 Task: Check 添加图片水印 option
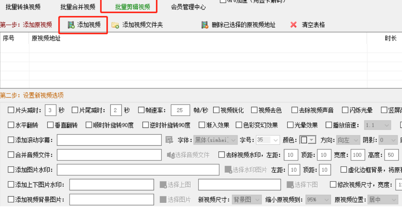coord(11,170)
